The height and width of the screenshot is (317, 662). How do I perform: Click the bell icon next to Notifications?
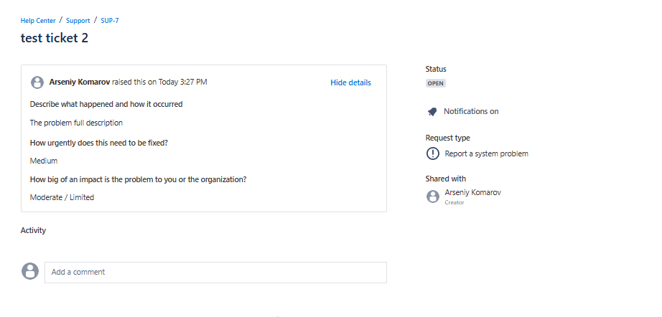[432, 112]
